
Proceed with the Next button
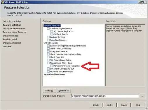[x=110, y=105]
